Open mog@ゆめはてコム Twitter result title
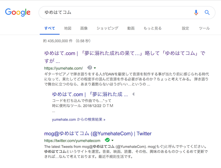This screenshot has width=221, height=168. click(98, 134)
